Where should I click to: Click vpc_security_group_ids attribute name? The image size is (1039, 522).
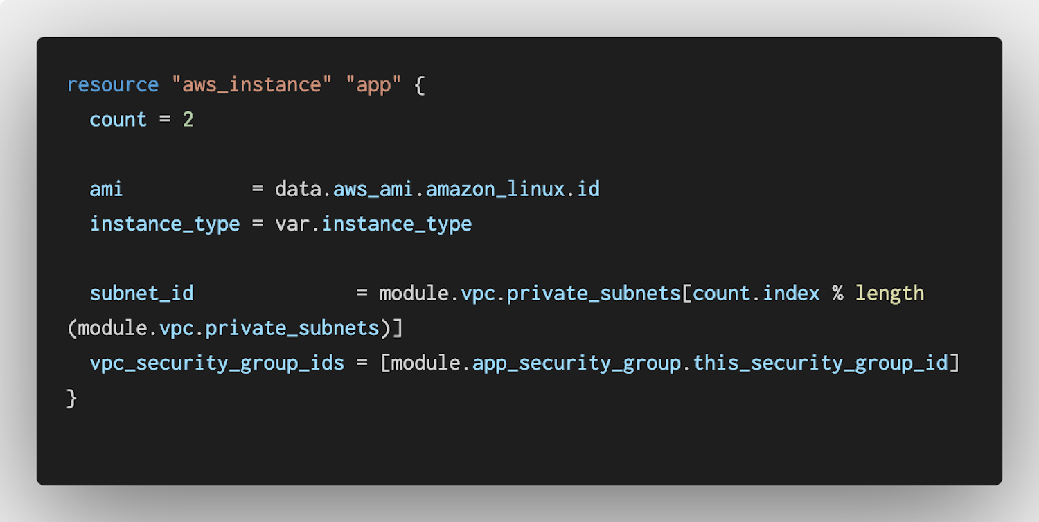[x=217, y=362]
